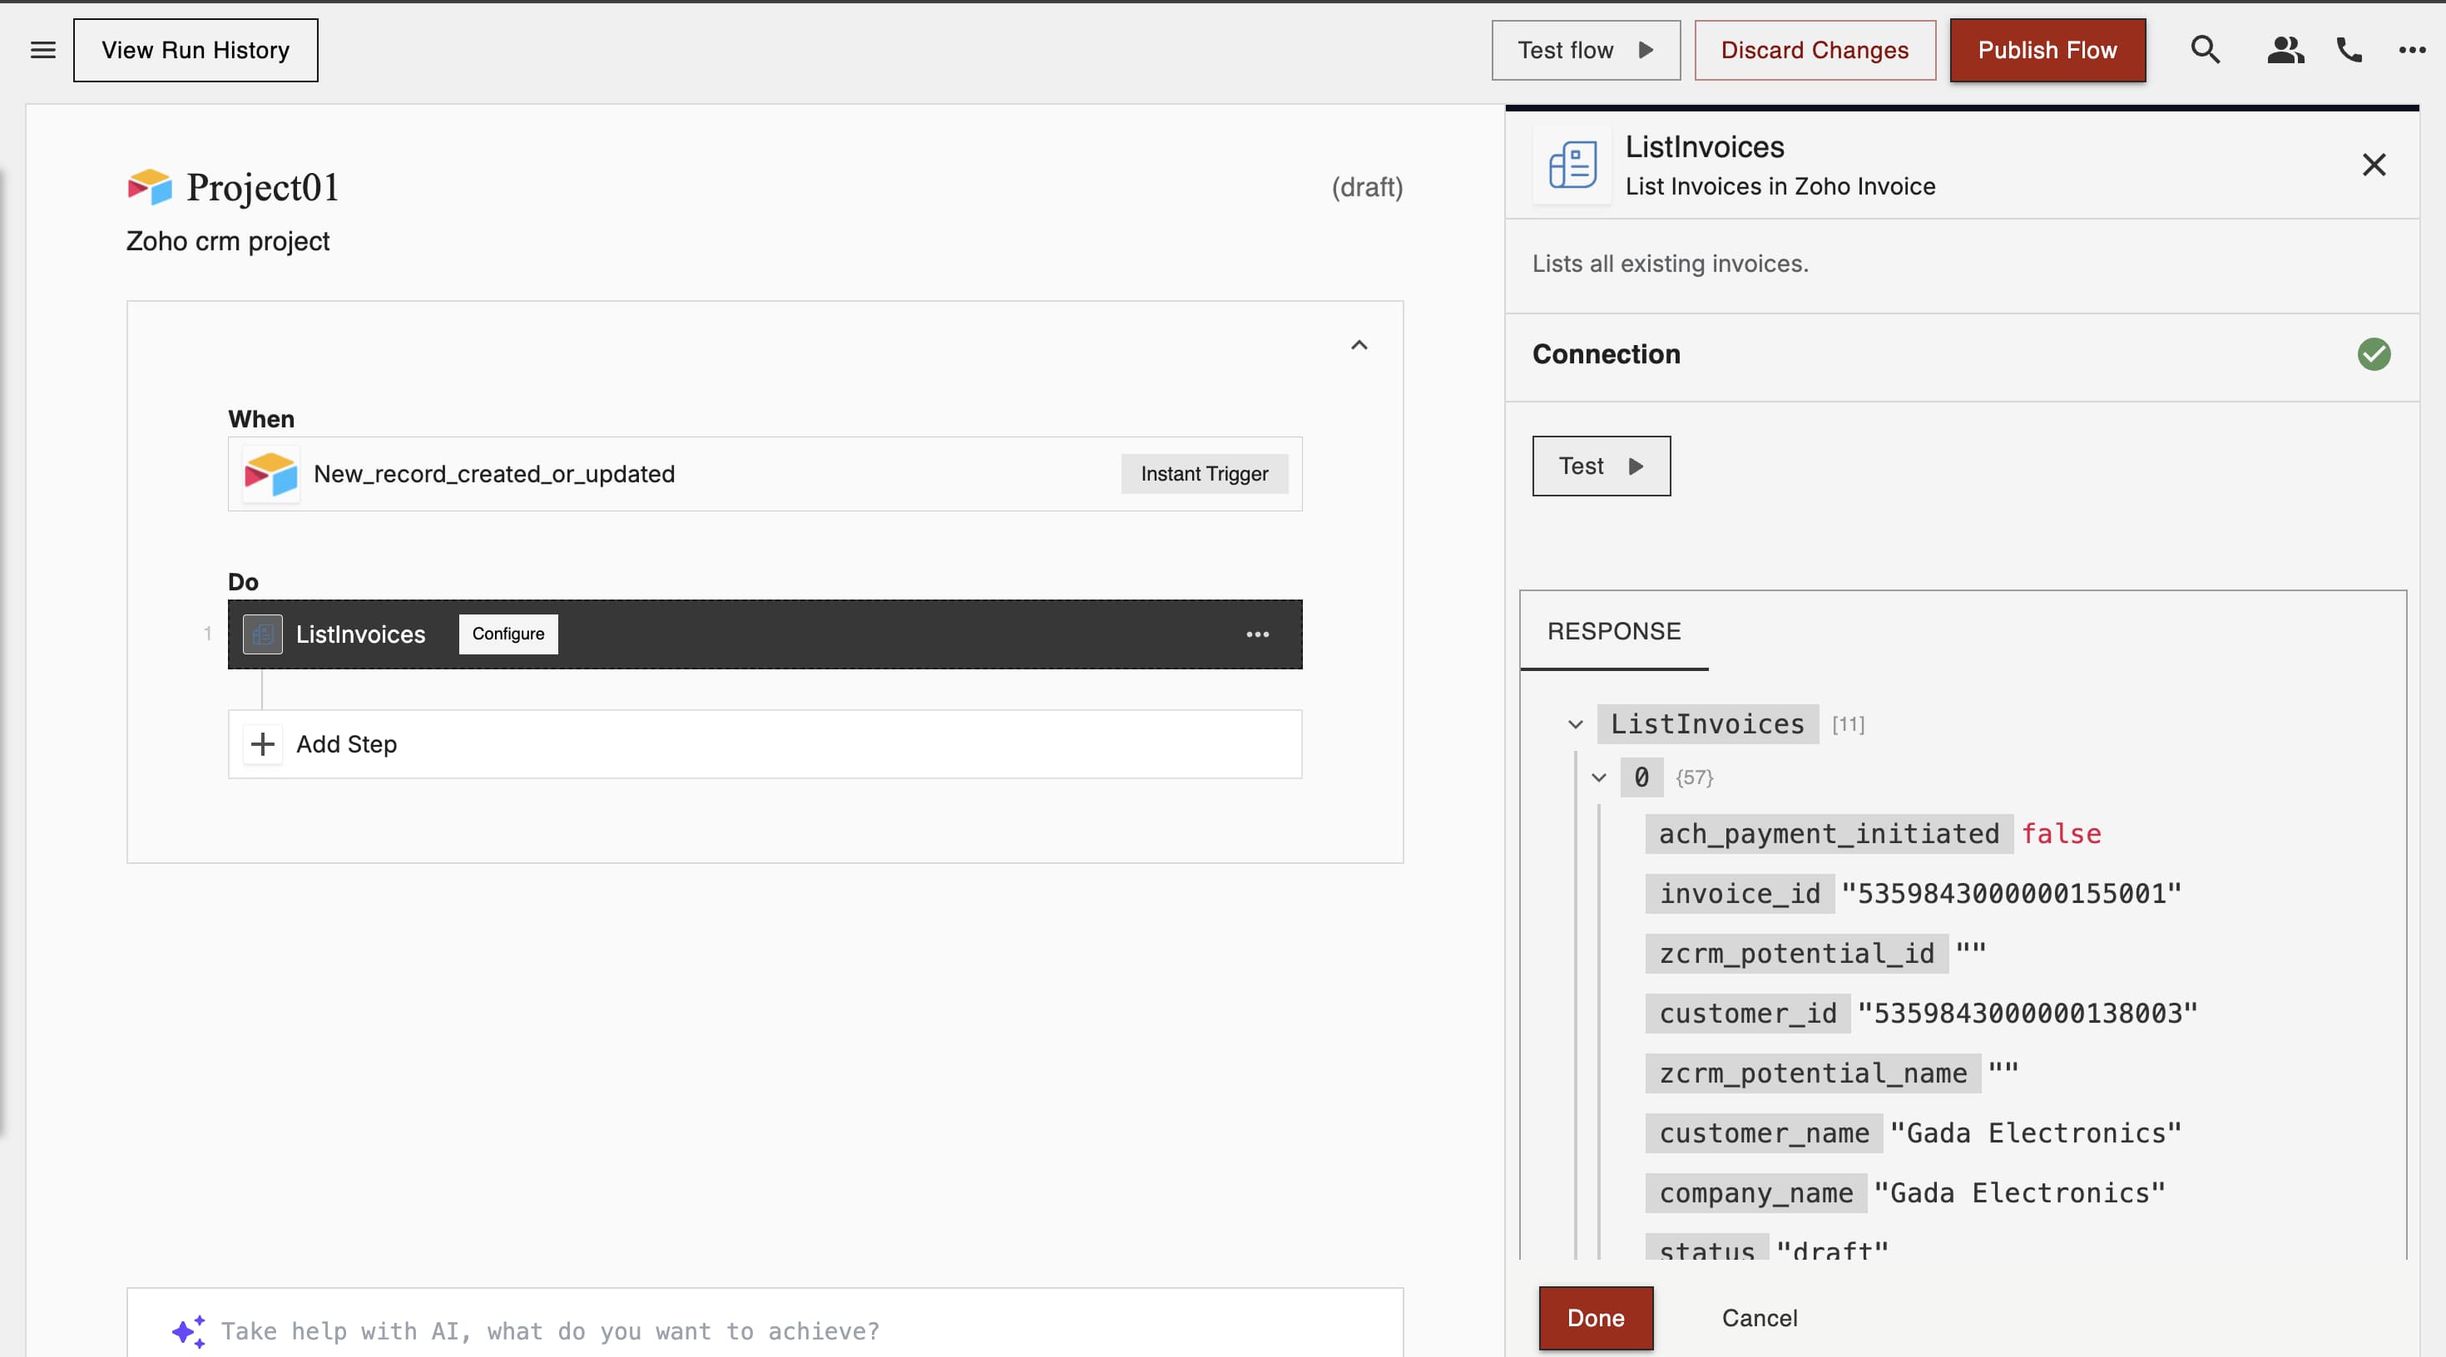
Task: Click the customer_id value 5359843000000138003
Action: click(x=2028, y=1013)
